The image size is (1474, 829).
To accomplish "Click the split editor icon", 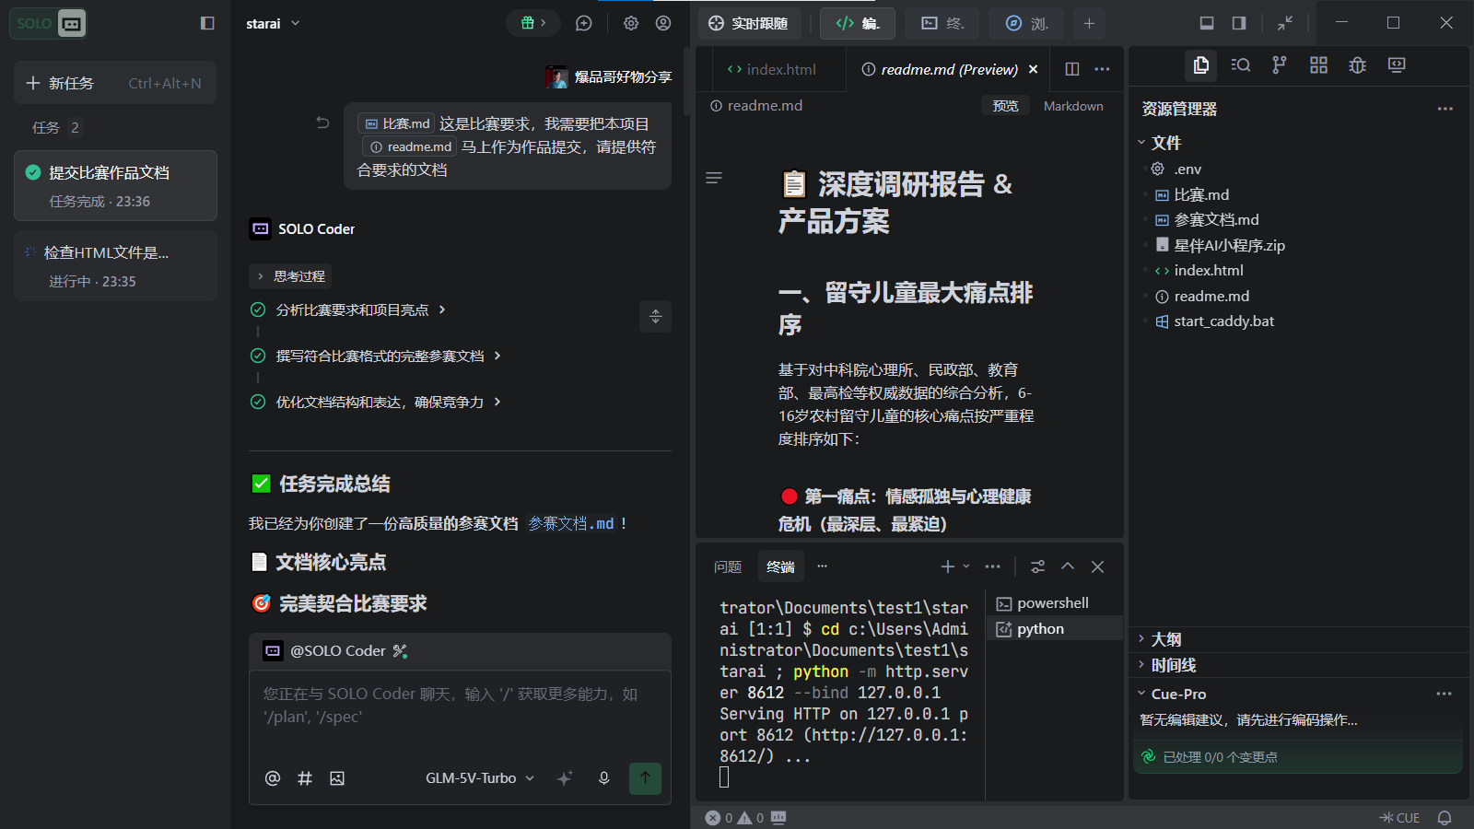I will click(1072, 69).
